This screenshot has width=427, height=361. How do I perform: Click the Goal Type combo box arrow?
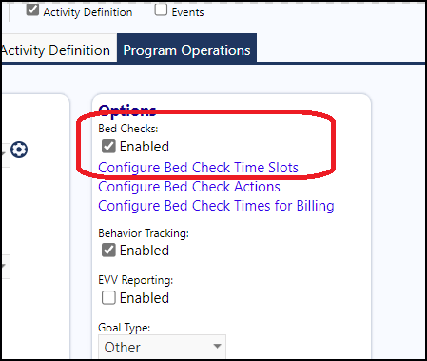[217, 346]
